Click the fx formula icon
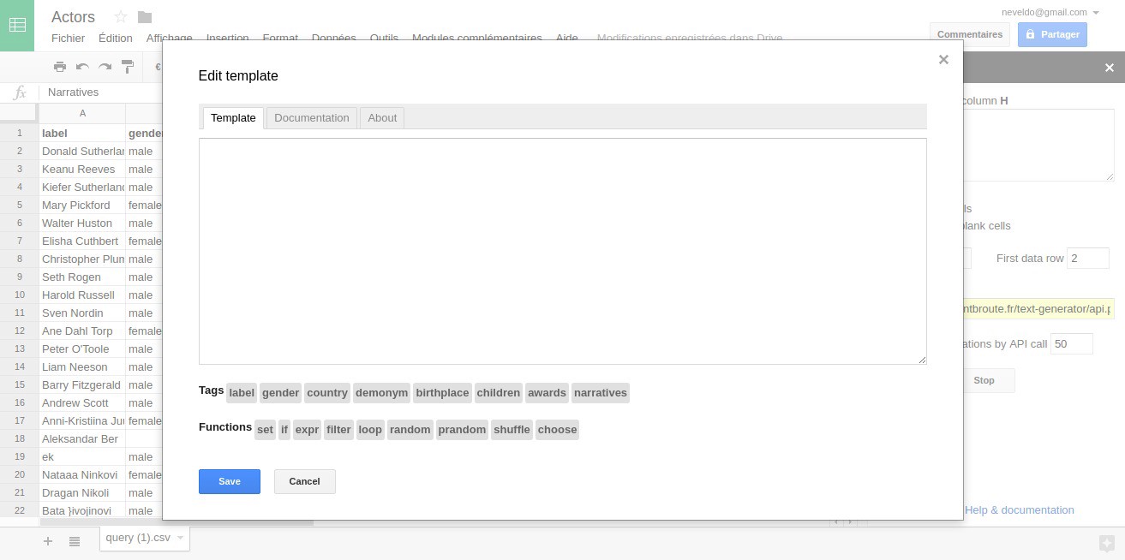Viewport: 1125px width, 560px height. click(21, 92)
